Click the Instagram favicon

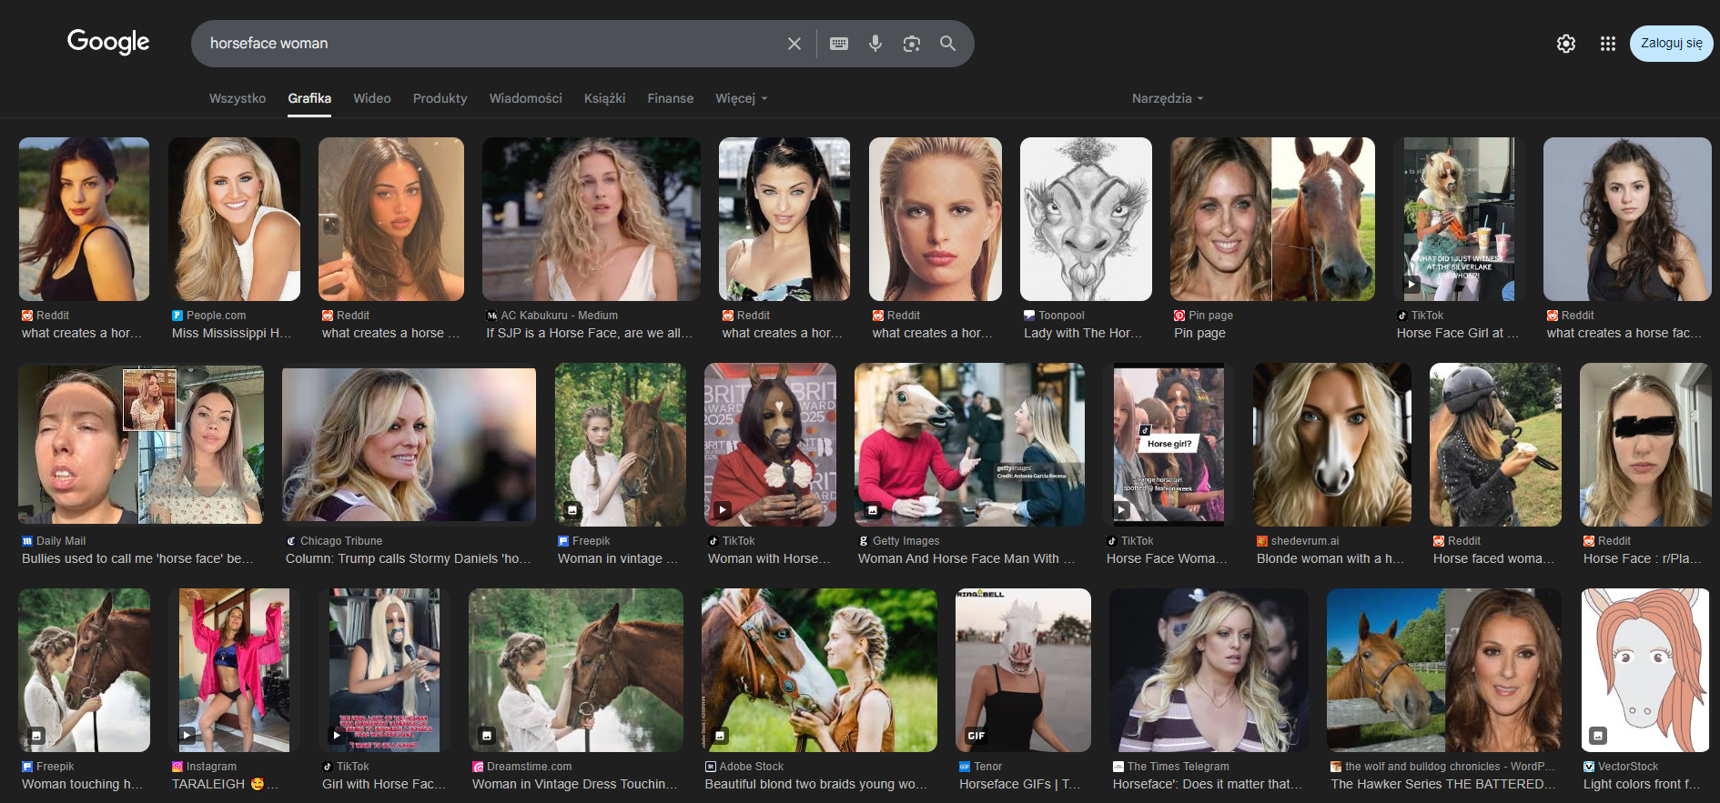[x=177, y=767]
